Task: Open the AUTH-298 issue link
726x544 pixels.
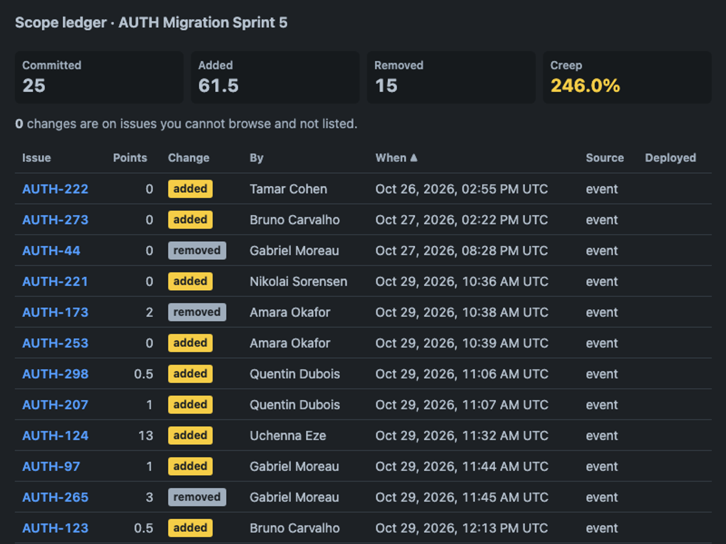Action: pyautogui.click(x=55, y=374)
